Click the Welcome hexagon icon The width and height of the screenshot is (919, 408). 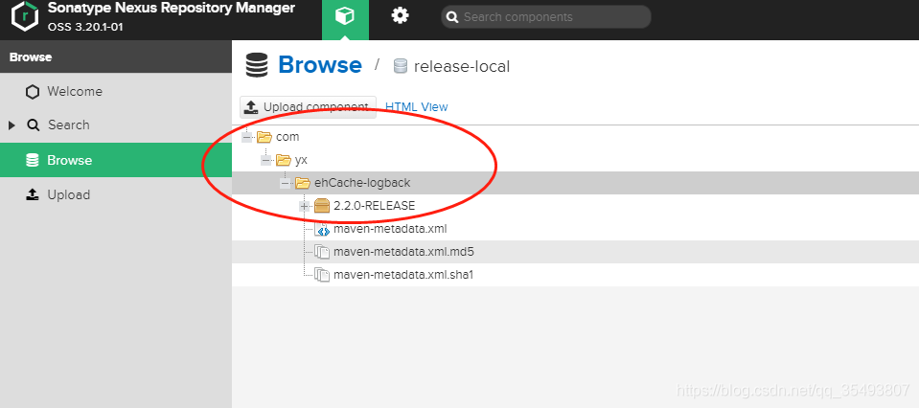[x=33, y=92]
